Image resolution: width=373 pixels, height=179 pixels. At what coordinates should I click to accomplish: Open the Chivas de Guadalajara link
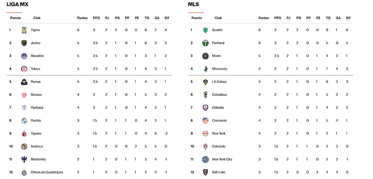point(47,172)
